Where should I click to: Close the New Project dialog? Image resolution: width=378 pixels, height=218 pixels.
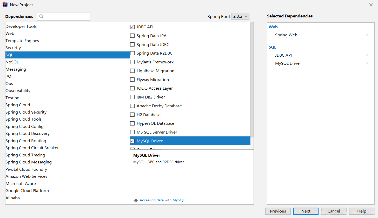pyautogui.click(x=371, y=5)
